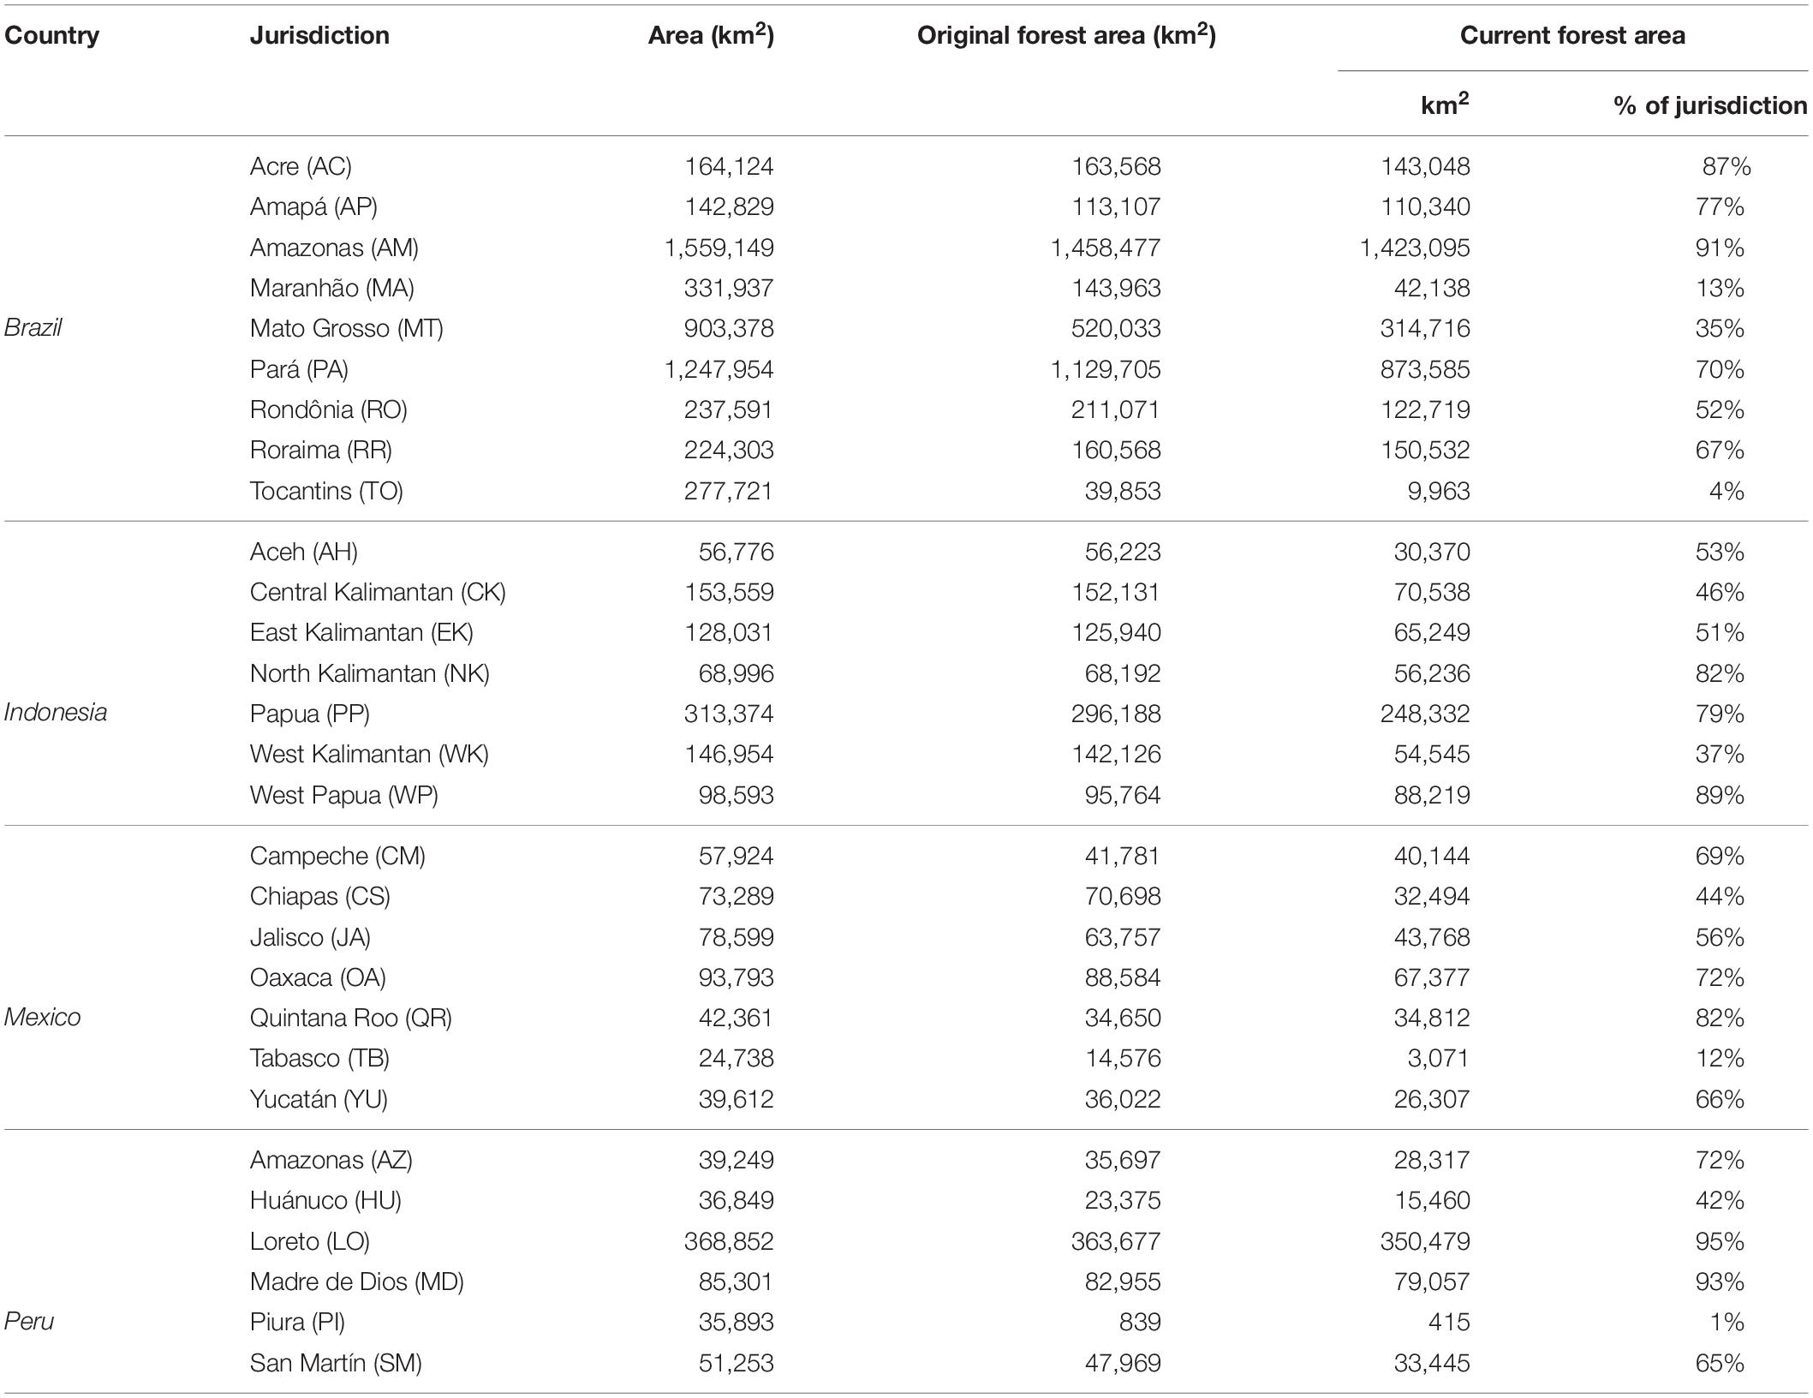Click the Area (km²) column header
Image resolution: width=1813 pixels, height=1398 pixels.
click(711, 34)
